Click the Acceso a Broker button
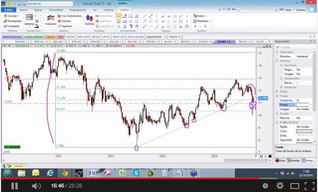This screenshot has height=192, width=318. 34,37
